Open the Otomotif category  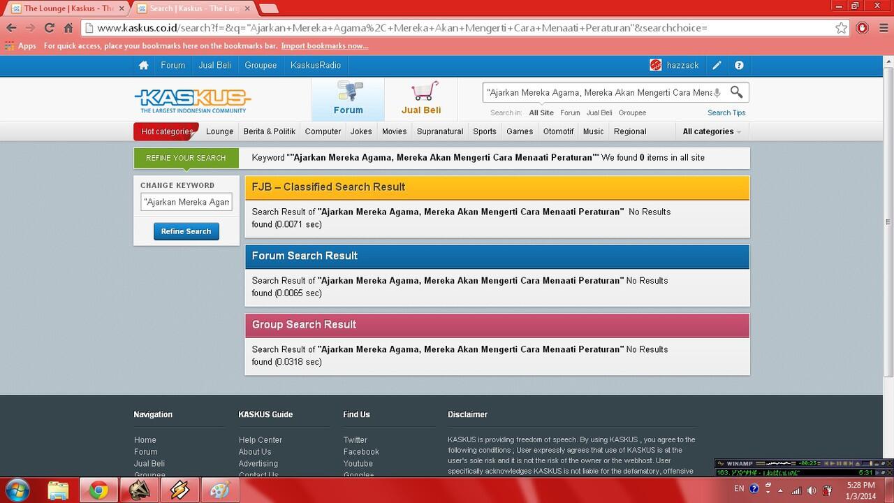click(559, 131)
